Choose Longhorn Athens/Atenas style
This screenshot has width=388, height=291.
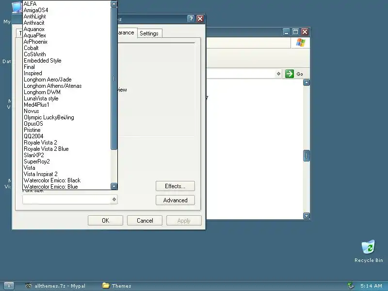(66, 86)
